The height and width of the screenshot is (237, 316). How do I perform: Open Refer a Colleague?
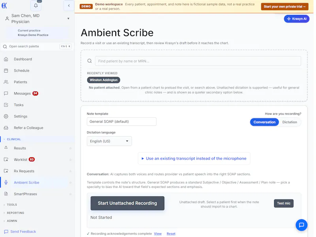(x=28, y=128)
